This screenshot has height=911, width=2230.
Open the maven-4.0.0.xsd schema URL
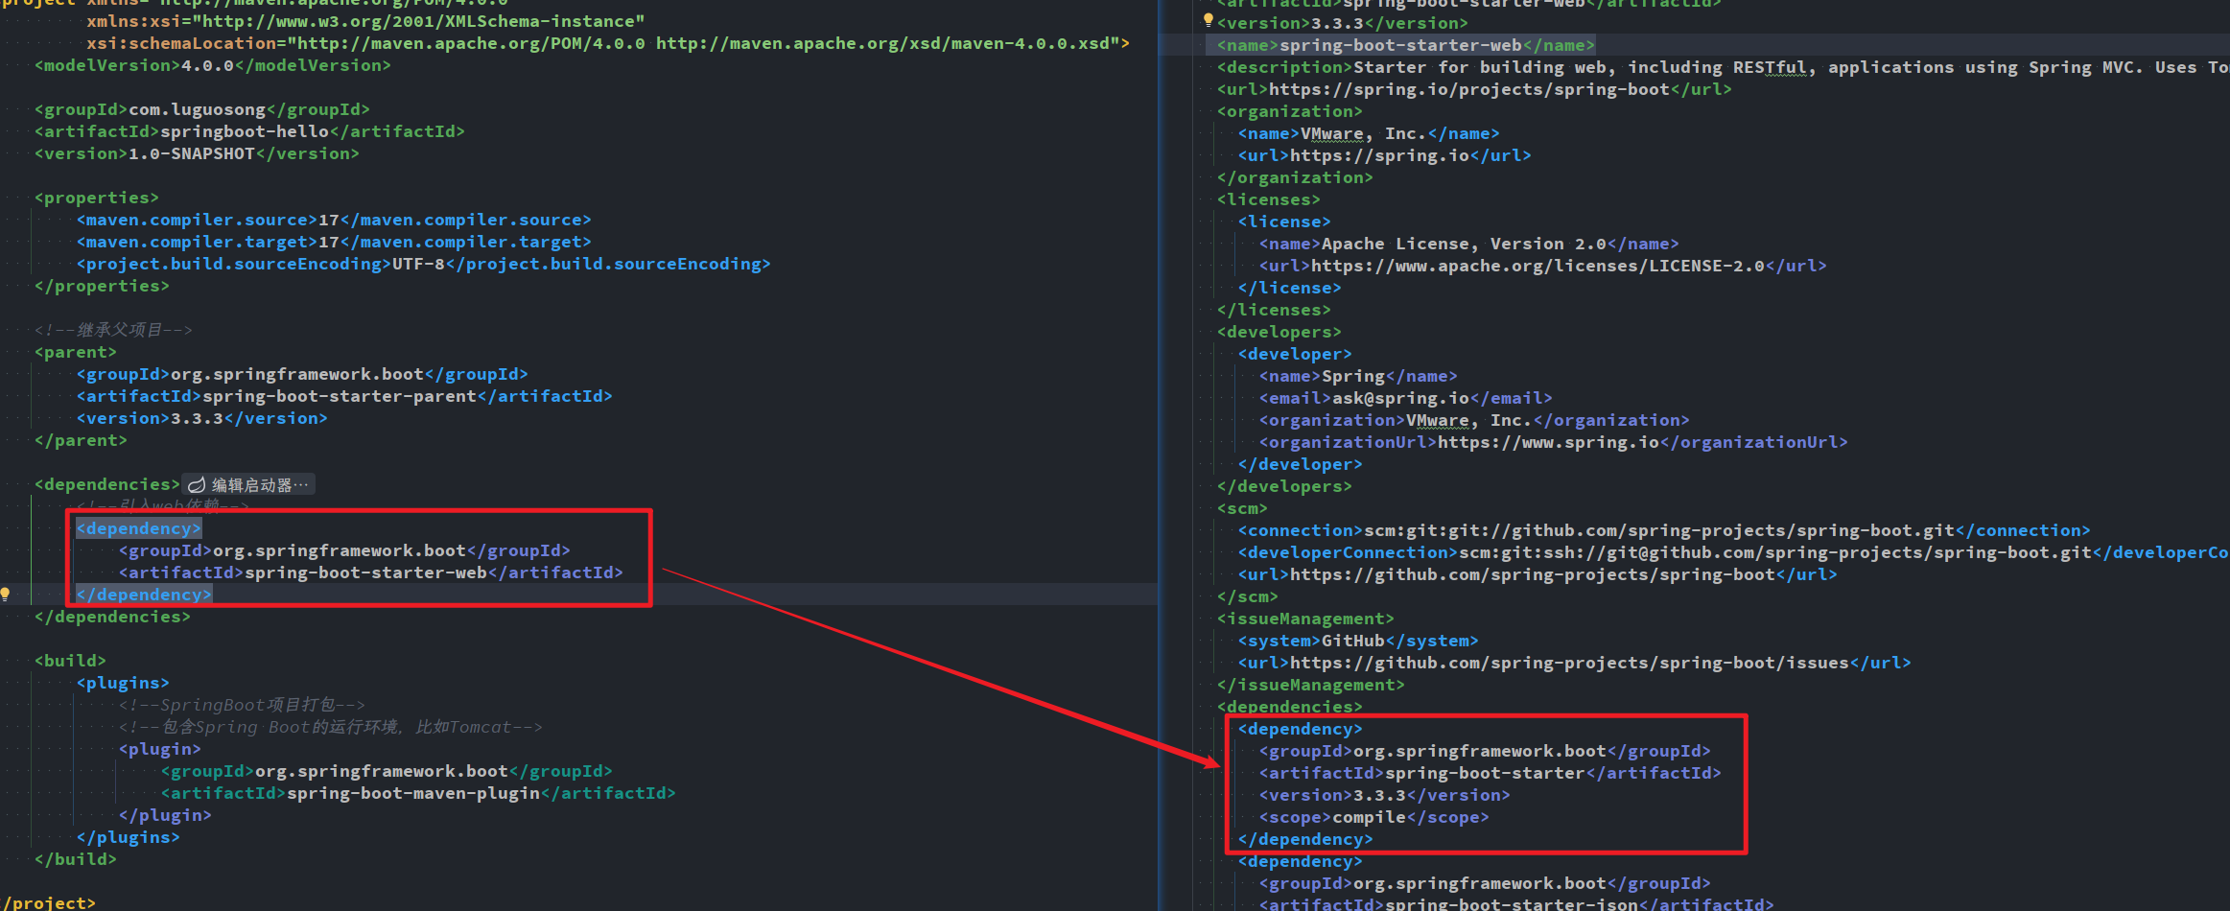pyautogui.click(x=882, y=43)
